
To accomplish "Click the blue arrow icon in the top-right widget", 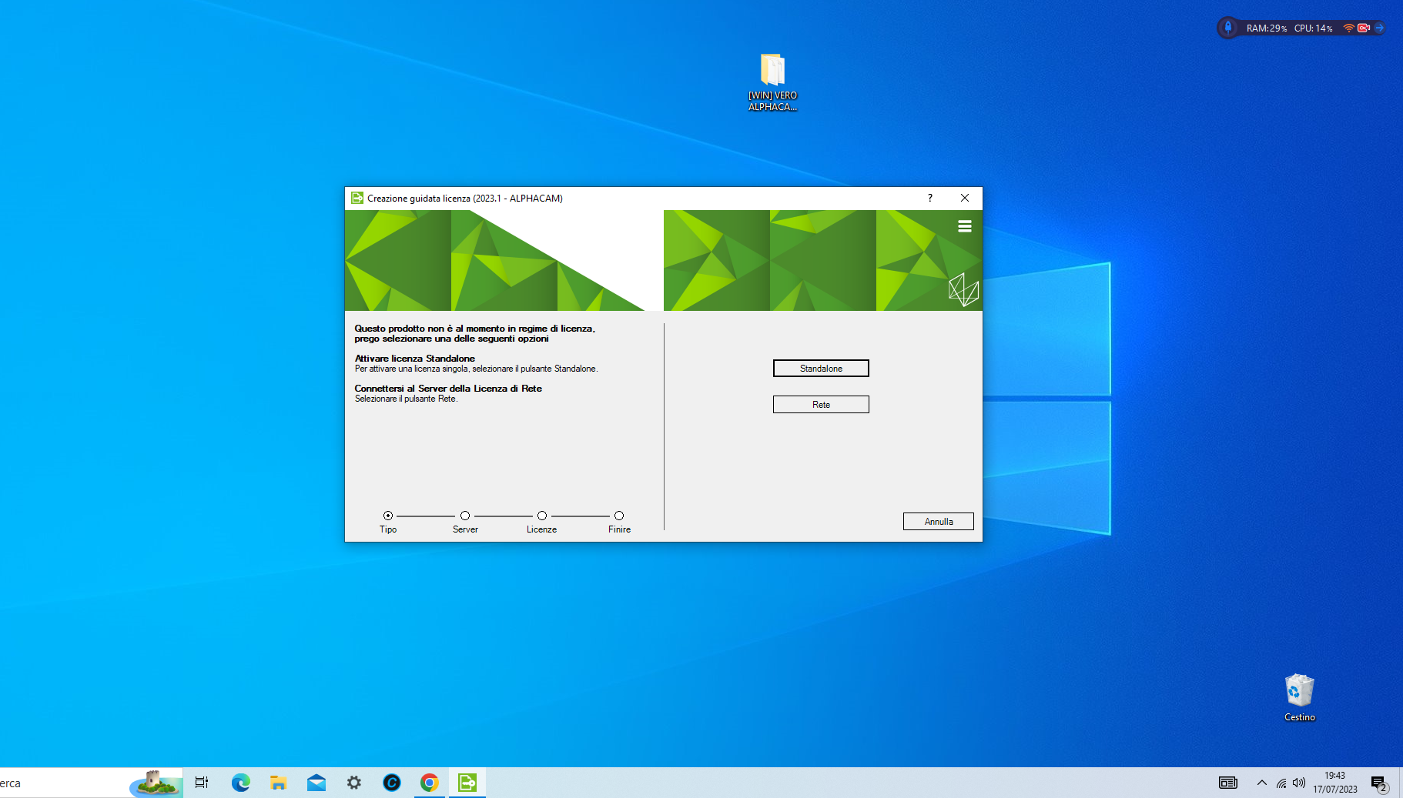I will (1379, 28).
